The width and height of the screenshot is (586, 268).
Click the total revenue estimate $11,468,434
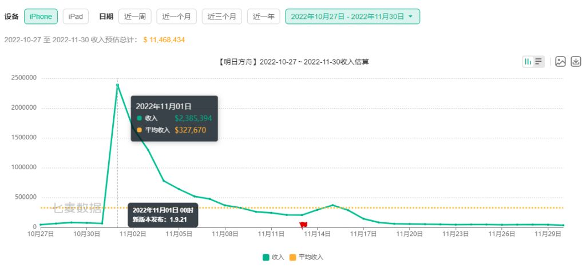(x=164, y=39)
